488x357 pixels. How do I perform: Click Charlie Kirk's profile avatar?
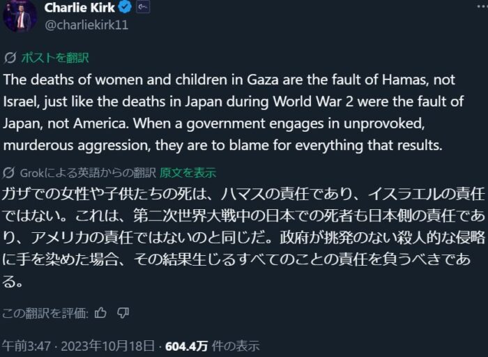click(x=20, y=14)
